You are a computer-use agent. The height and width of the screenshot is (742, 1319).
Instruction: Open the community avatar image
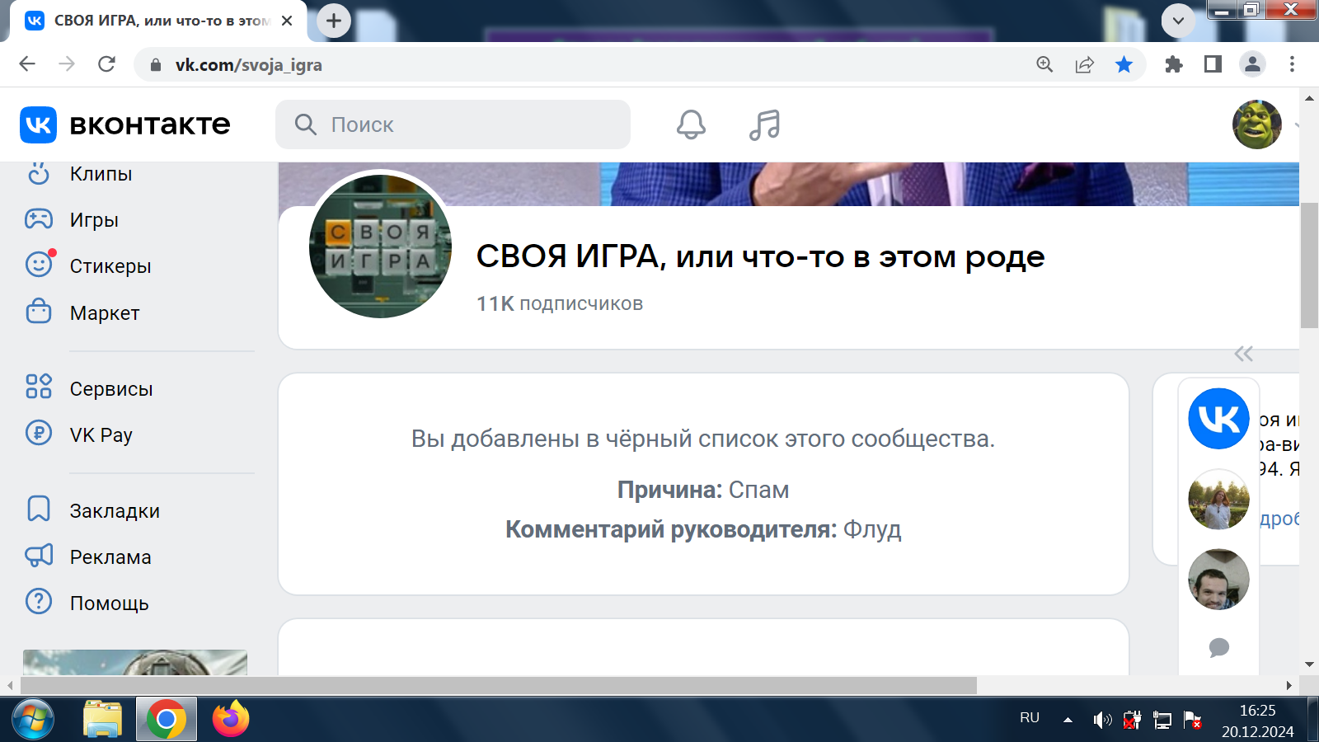(x=380, y=246)
